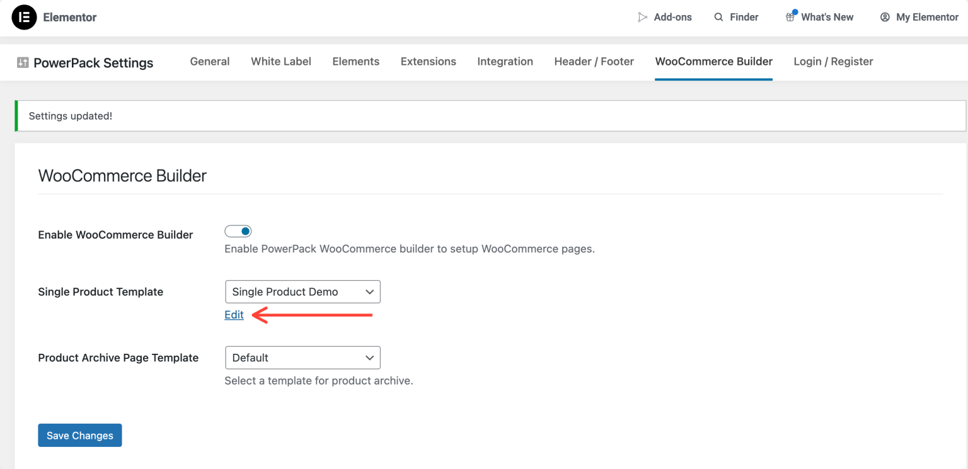Select the Login / Register tab
Viewport: 968px width, 469px height.
pyautogui.click(x=833, y=61)
